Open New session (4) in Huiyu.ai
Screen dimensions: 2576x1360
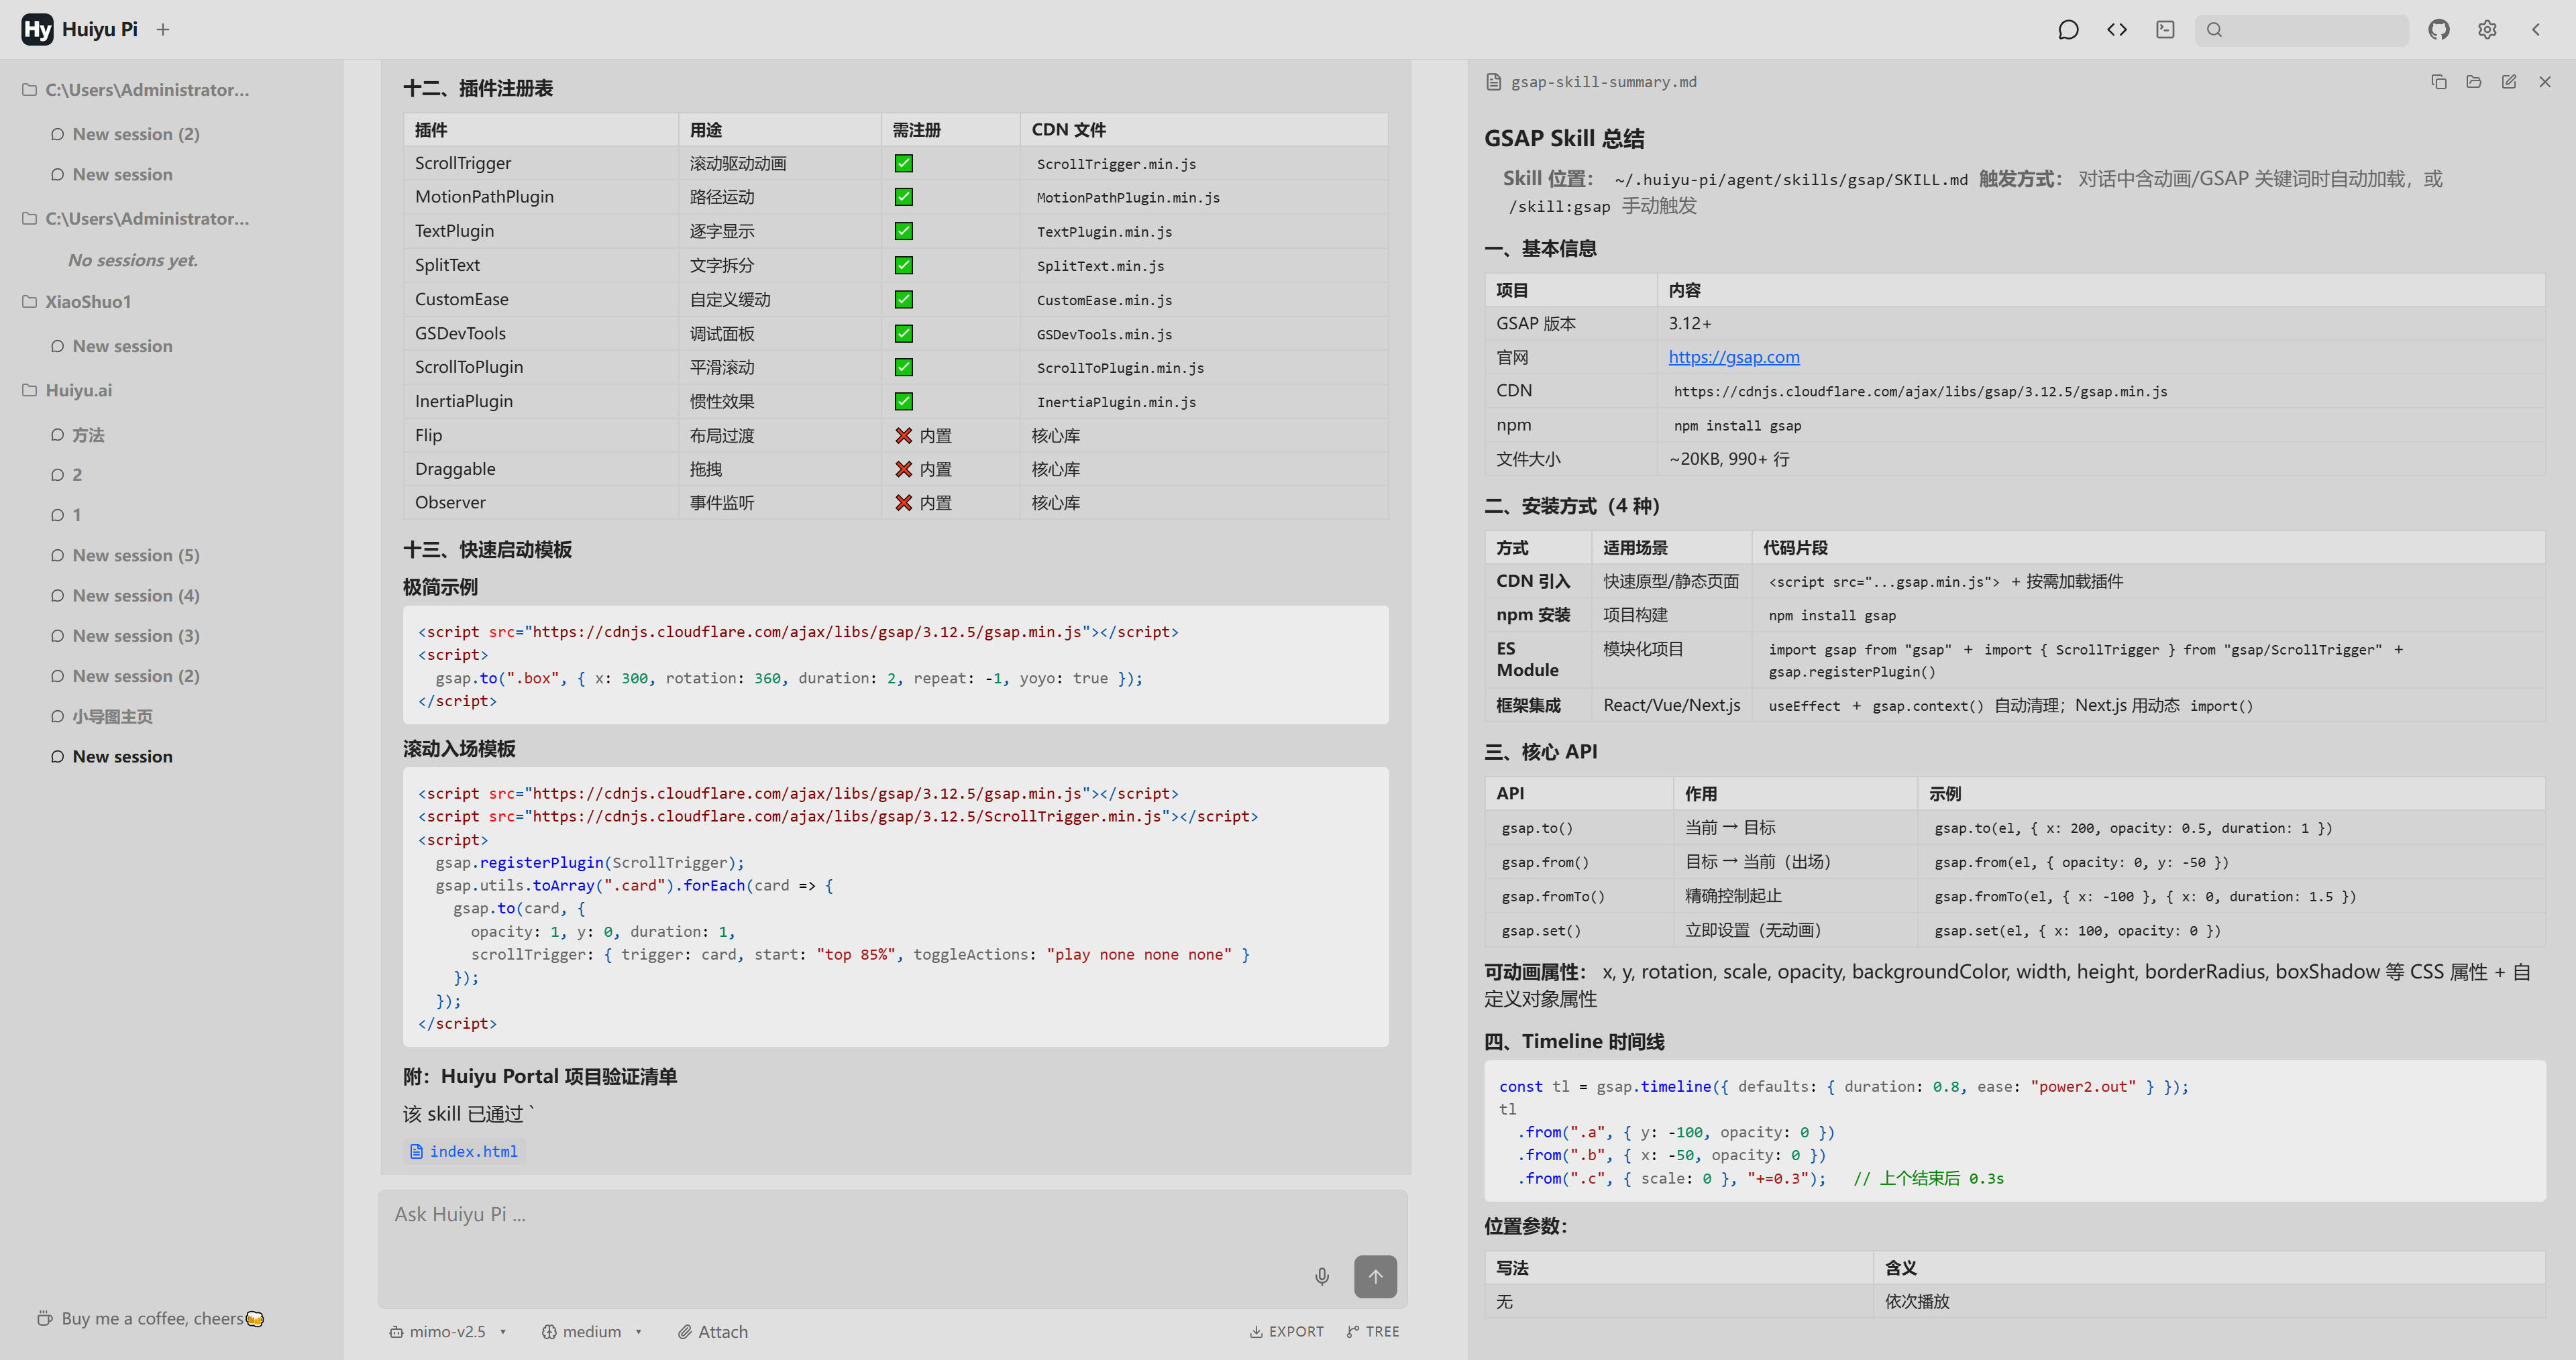tap(125, 596)
